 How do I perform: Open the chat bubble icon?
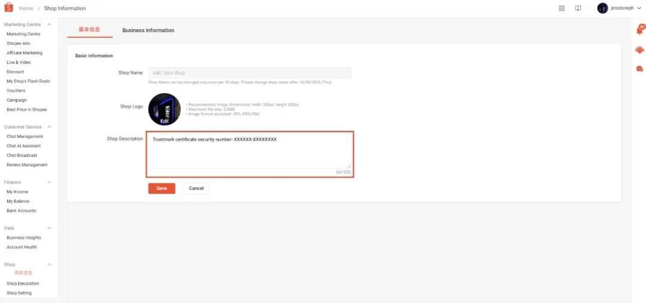tap(639, 69)
